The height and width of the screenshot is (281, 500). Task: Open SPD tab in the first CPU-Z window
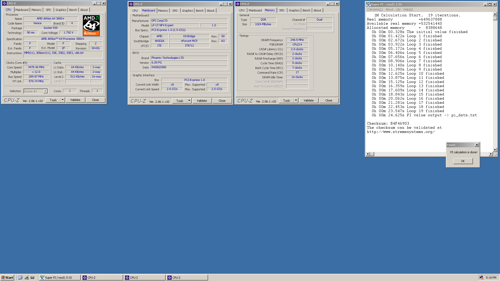pos(48,10)
